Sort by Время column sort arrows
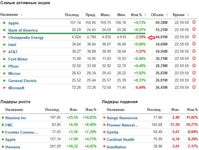Viewport: 199px width, 150px height. [x=187, y=15]
